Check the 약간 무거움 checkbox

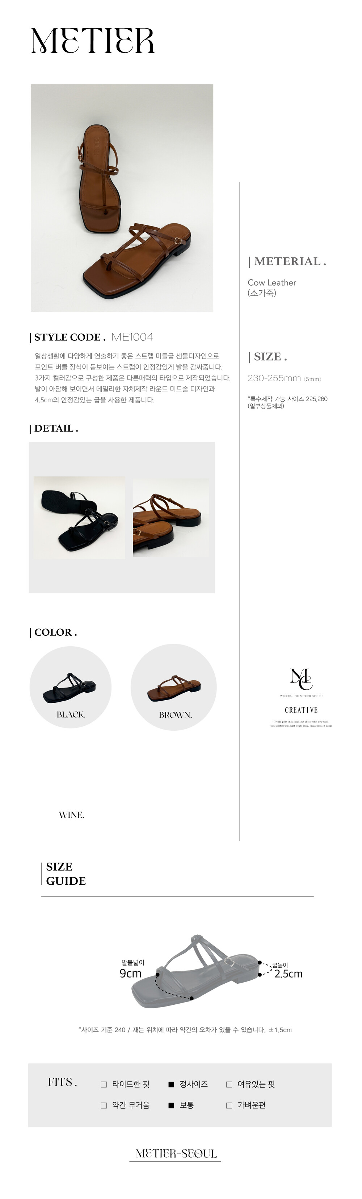coord(104,1105)
